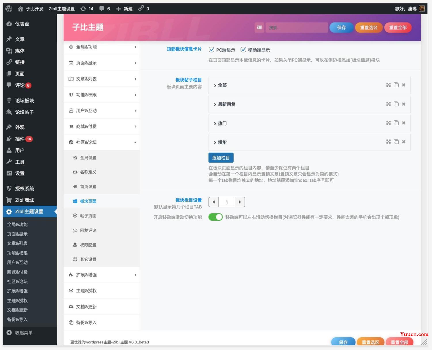Click the link icon showing 0 in admin bar

click(x=141, y=8)
